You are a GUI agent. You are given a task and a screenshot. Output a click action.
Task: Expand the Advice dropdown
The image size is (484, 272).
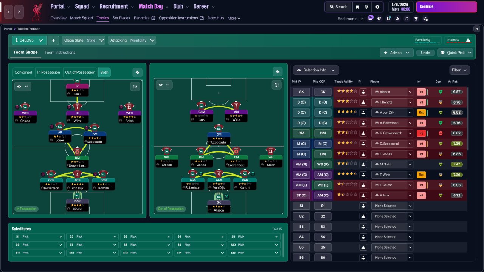[396, 53]
